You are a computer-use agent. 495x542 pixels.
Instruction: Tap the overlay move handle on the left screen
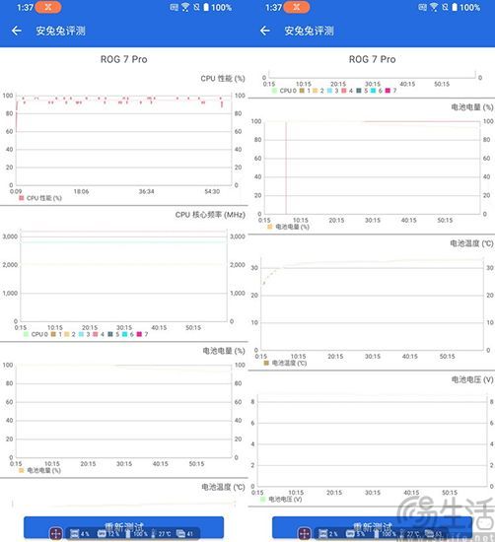coord(56,534)
